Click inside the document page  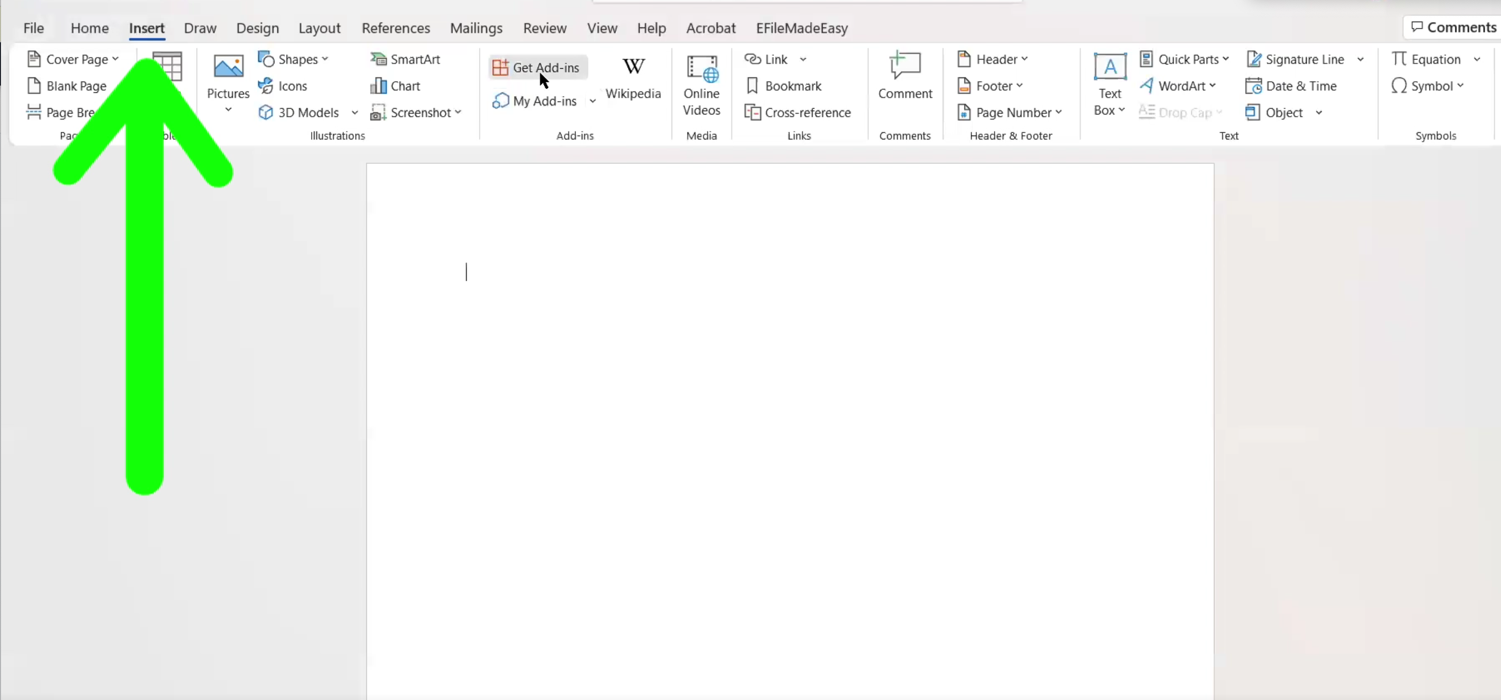coord(789,408)
